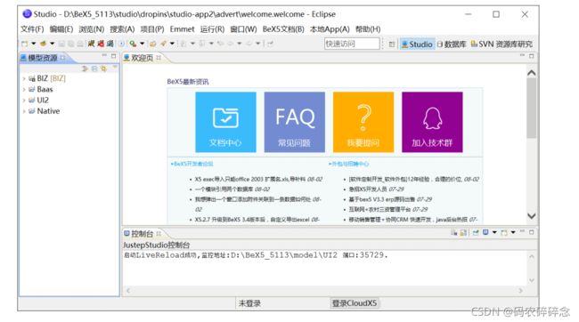Open the purple 加入技术群 tile
Viewport: 579px width, 322px height.
[432, 122]
